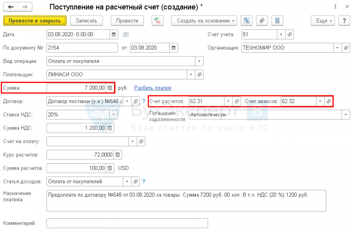Go forward with the right arrow button
The width and height of the screenshot is (353, 232).
[25, 7]
